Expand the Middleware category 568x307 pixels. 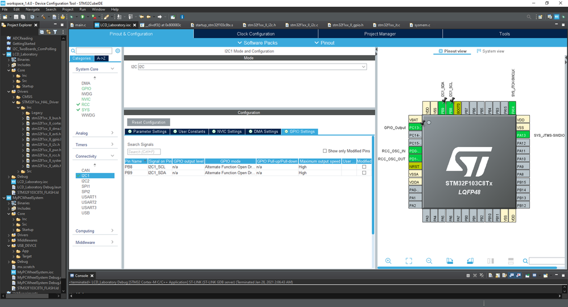point(113,242)
